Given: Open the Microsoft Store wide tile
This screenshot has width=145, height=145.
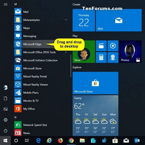Looking at the screenshot, I should [95, 83].
